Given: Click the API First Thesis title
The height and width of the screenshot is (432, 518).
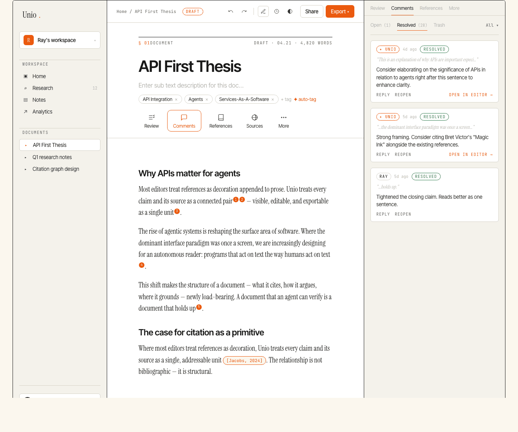Looking at the screenshot, I should [190, 66].
